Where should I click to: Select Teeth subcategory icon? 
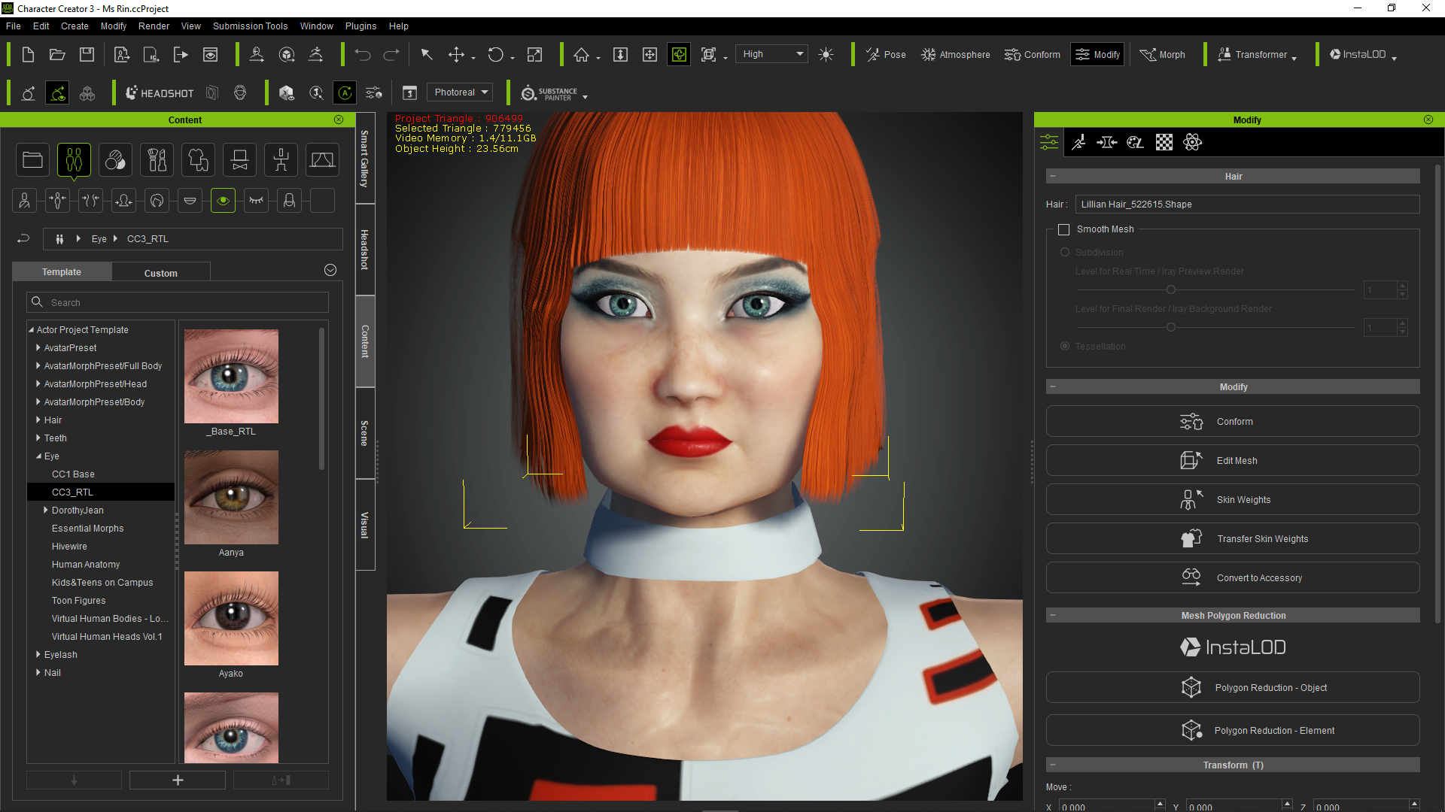point(190,201)
